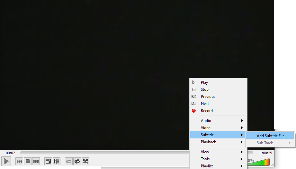Stop playback using the square stop icon
Screen dimensions: 296x169
pyautogui.click(x=28, y=161)
